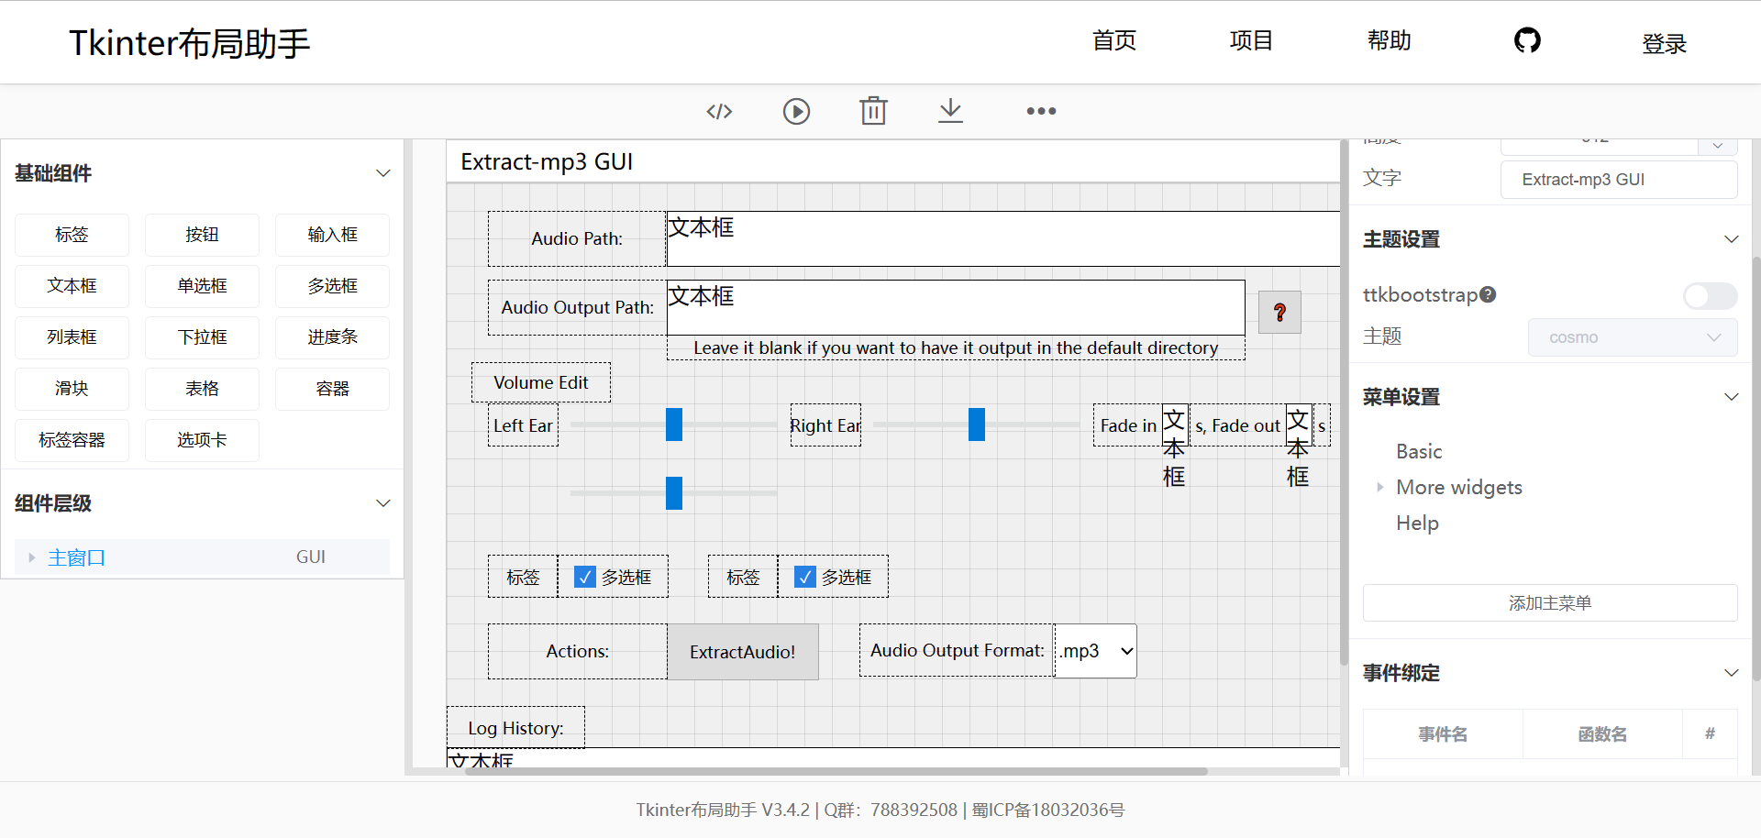Select the 主窗口 tree row
This screenshot has height=838, width=1761.
tap(202, 557)
